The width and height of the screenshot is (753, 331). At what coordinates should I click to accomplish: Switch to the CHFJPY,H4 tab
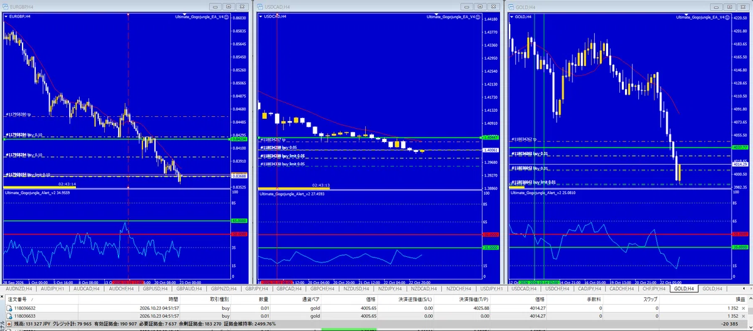point(655,288)
